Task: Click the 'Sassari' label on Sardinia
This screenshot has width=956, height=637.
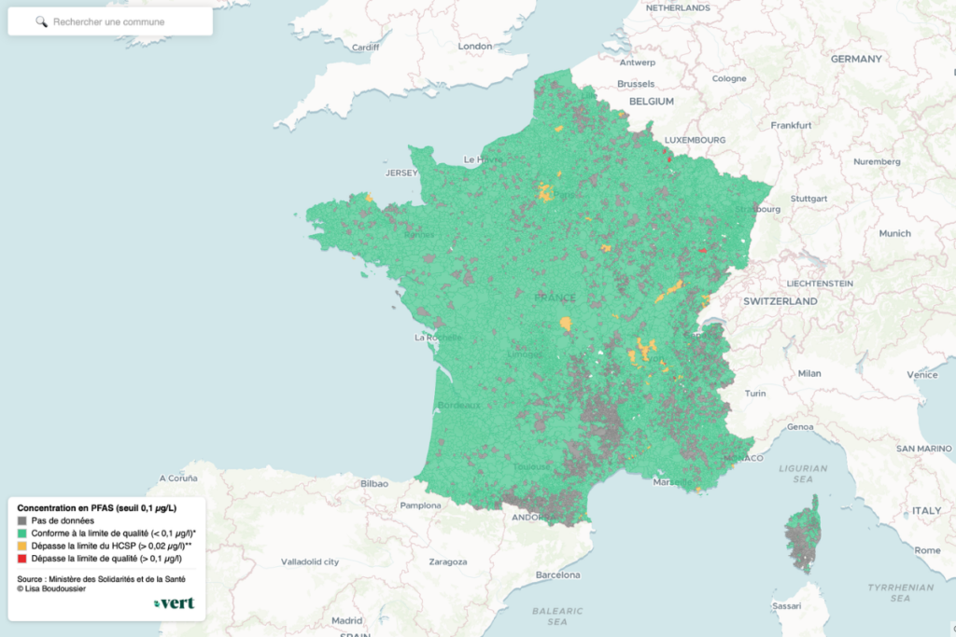Action: [786, 606]
